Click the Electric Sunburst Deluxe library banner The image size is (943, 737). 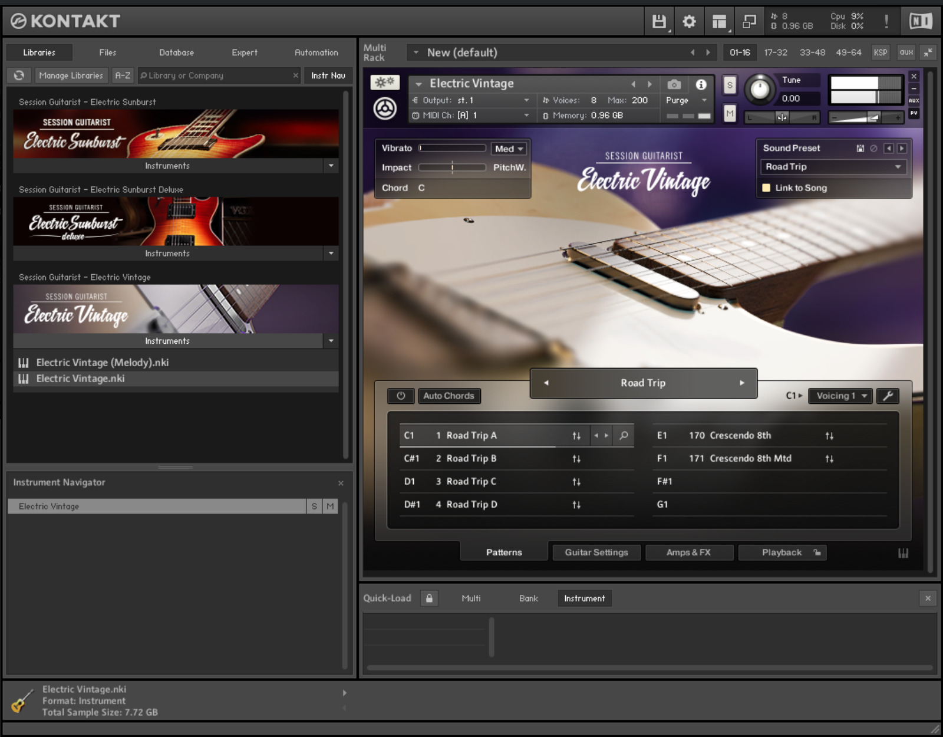[176, 221]
